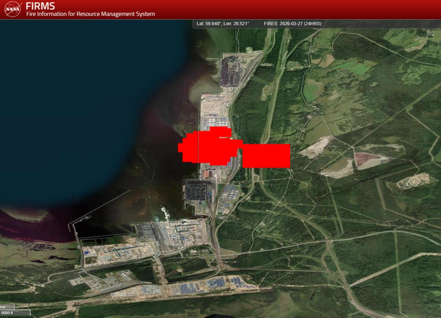The height and width of the screenshot is (318, 441).
Task: Click the NASA logo in the header
Action: pos(13,9)
